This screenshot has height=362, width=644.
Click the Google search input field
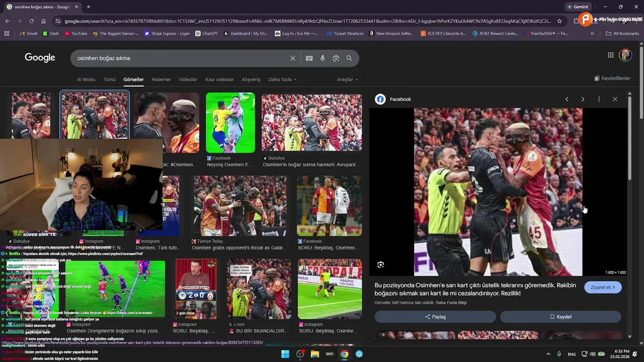click(x=181, y=58)
